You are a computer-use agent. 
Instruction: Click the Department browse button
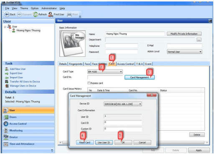199,40
